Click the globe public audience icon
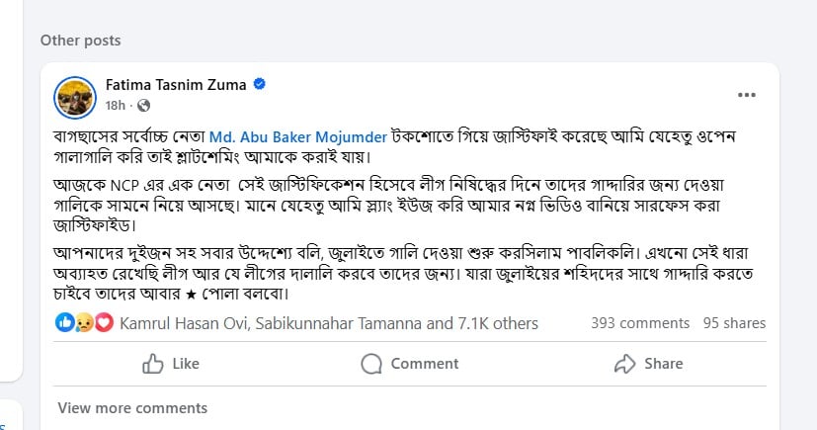This screenshot has width=817, height=430. point(143,106)
